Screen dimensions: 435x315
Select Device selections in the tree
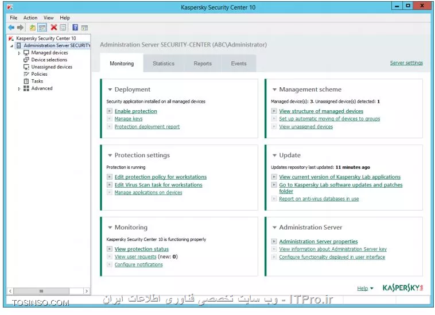coord(49,60)
